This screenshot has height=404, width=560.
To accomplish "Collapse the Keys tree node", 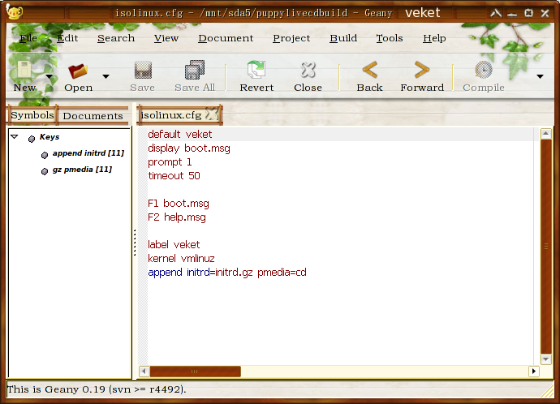I will tap(15, 136).
